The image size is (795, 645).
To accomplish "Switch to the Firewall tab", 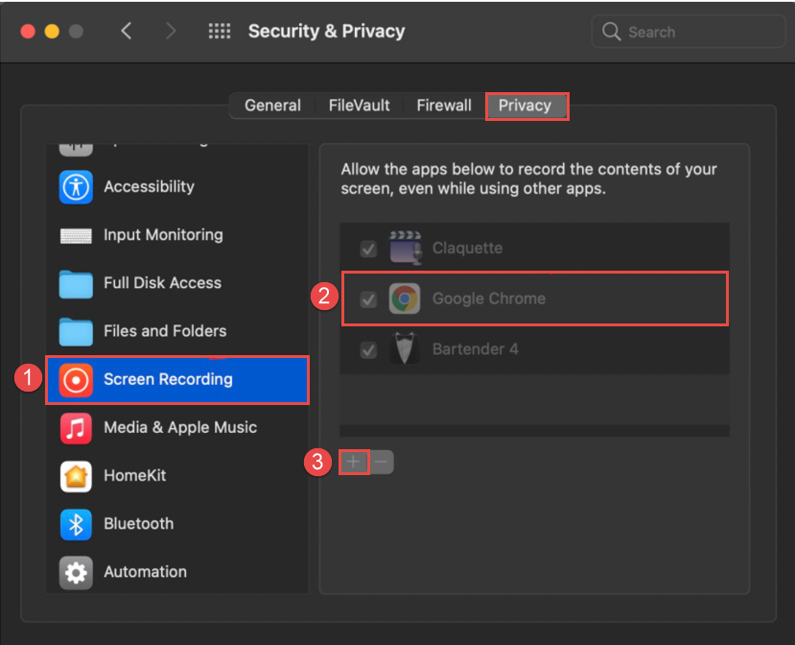I will [444, 106].
